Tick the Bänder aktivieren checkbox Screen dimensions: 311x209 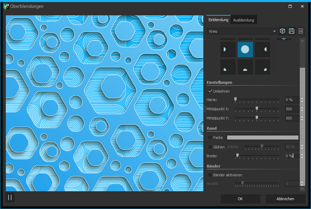tap(210, 175)
